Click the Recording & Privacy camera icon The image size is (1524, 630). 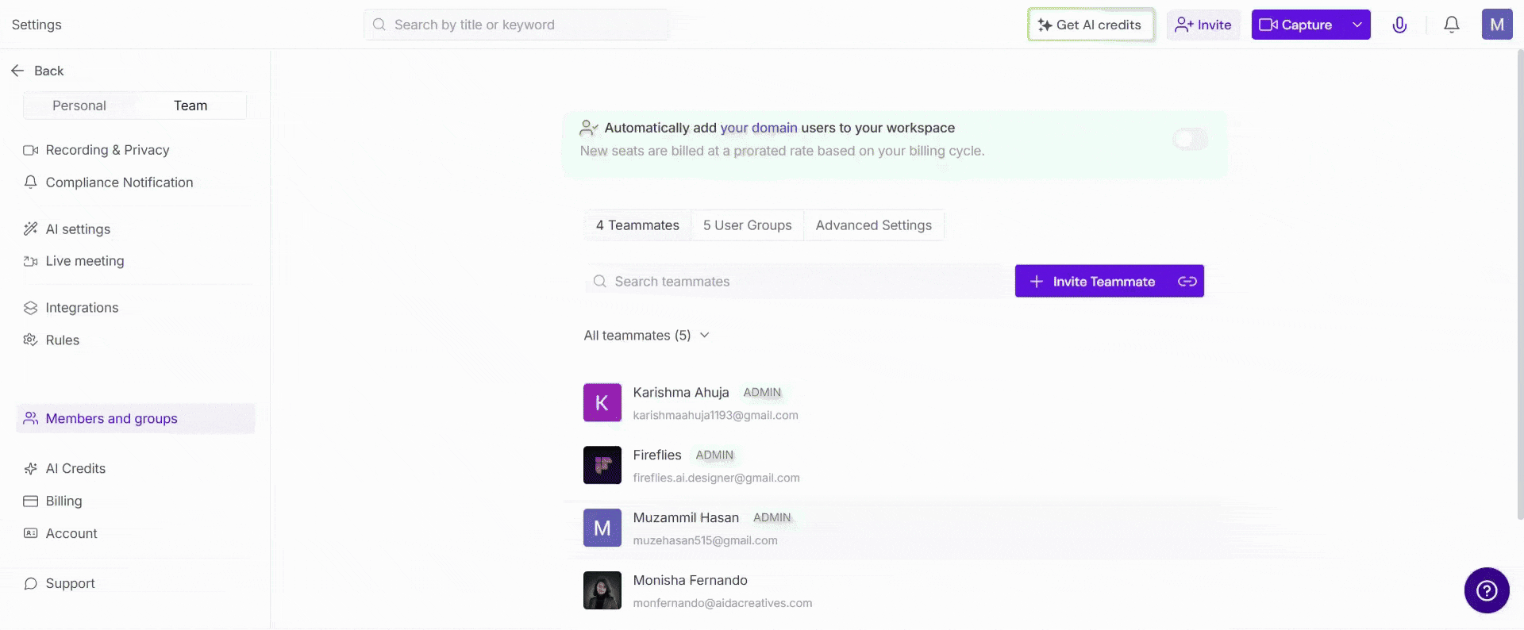click(31, 150)
